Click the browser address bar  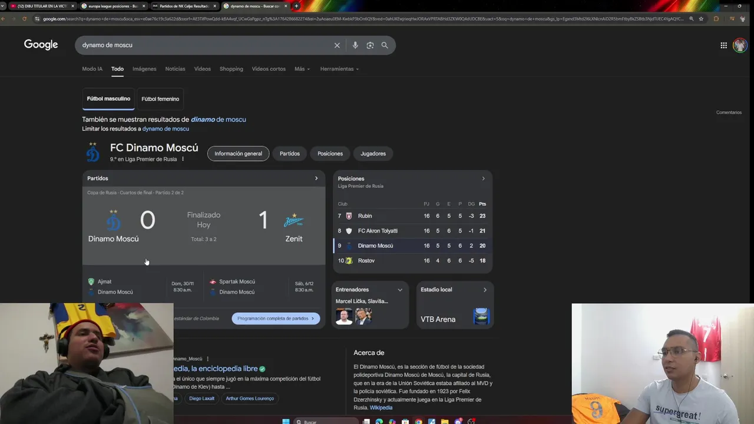click(x=362, y=19)
